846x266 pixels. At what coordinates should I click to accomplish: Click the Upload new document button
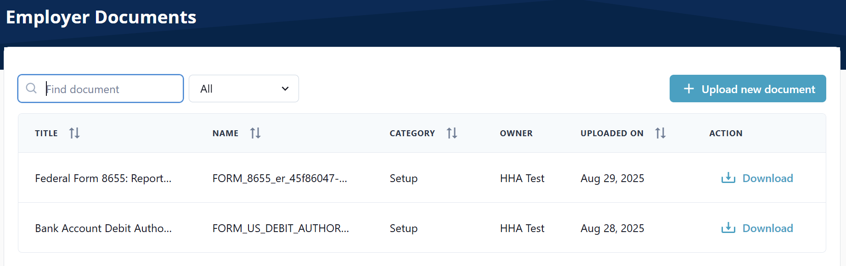[747, 89]
